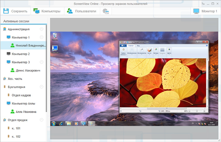Select the Активные сессии panel tab
The image size is (221, 142).
pos(16,21)
